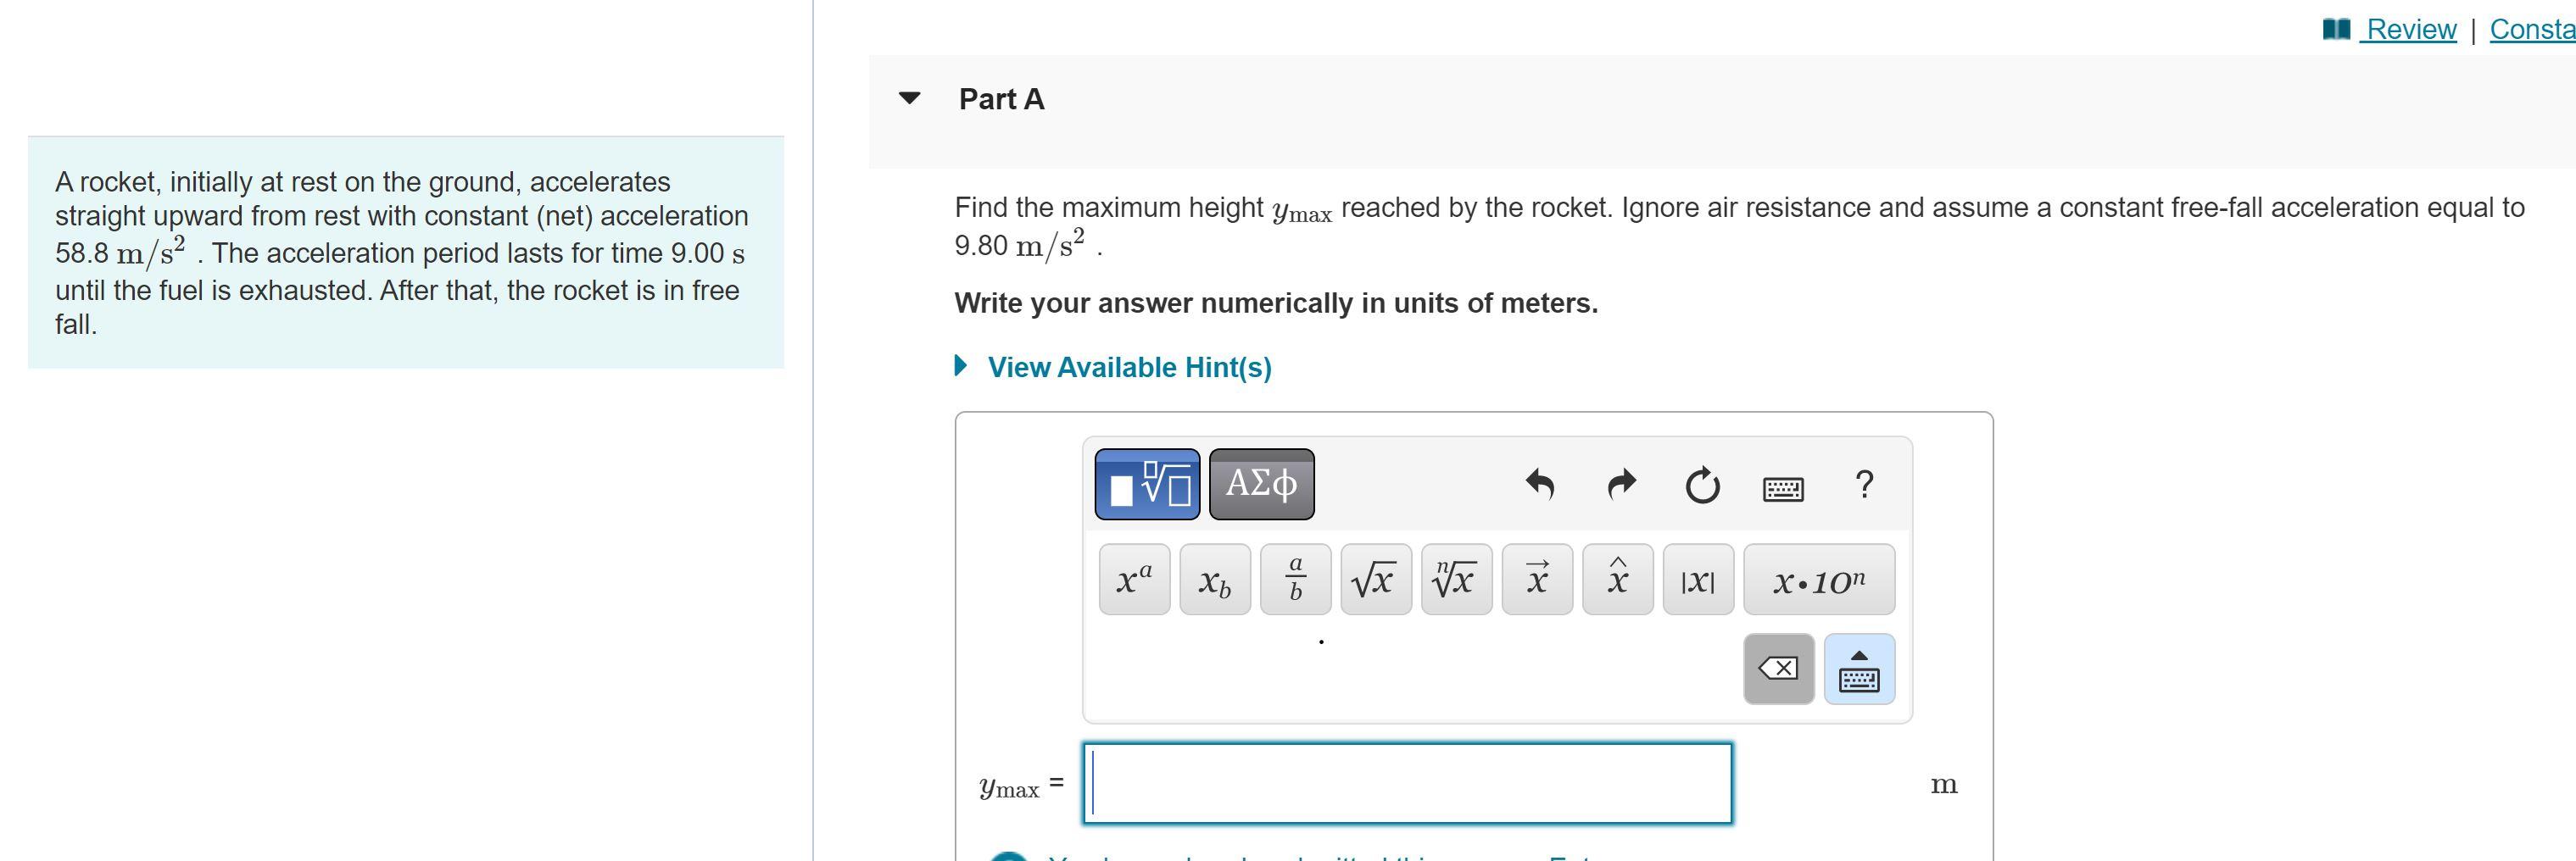Insert absolute value with the |x| icon

1698,580
